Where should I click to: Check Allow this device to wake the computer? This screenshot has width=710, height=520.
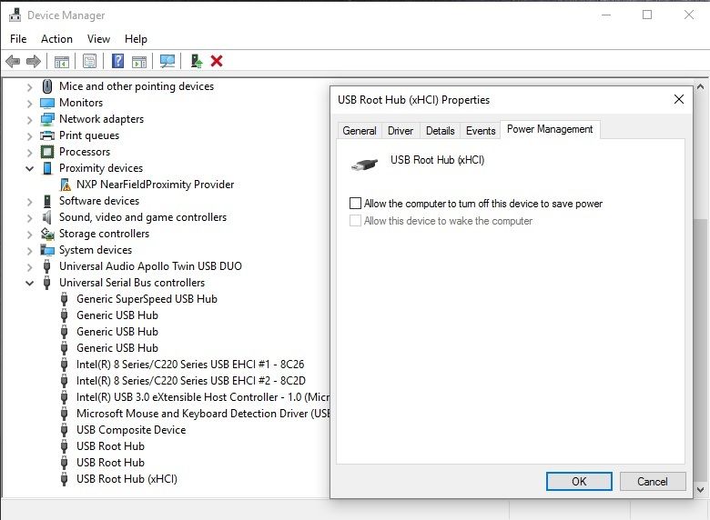tap(356, 221)
